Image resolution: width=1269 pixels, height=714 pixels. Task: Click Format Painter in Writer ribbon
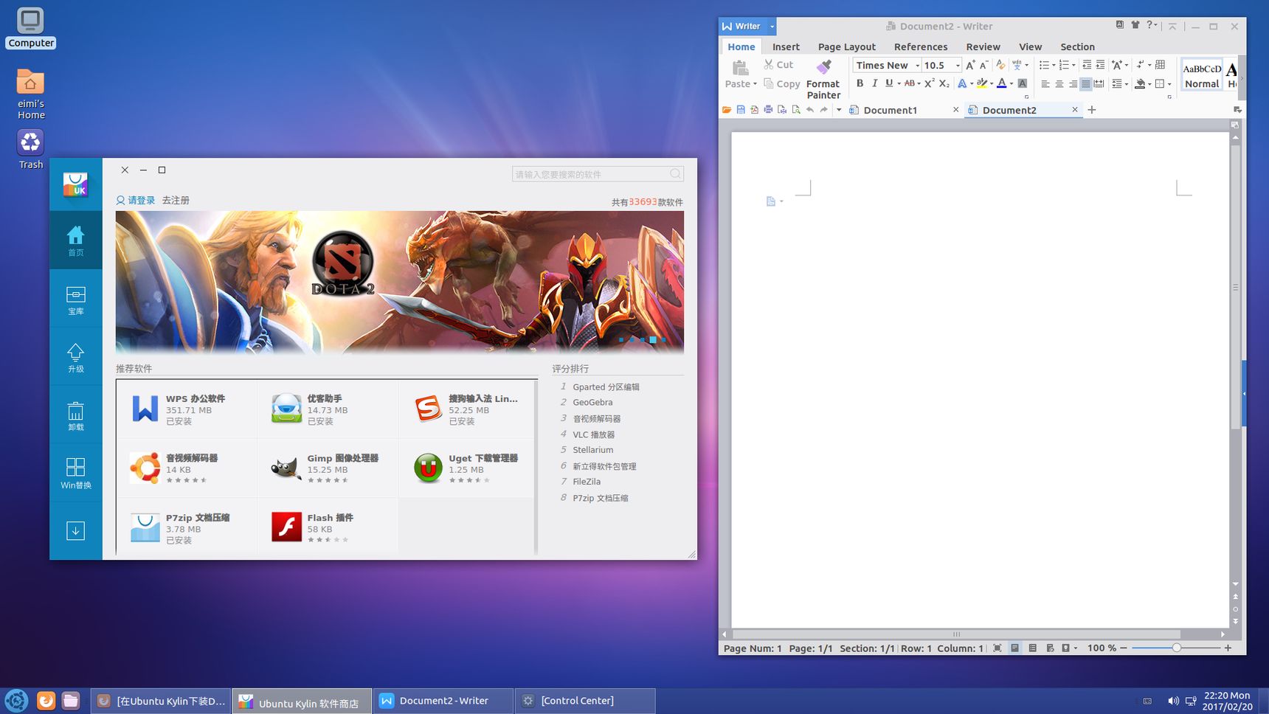point(823,80)
